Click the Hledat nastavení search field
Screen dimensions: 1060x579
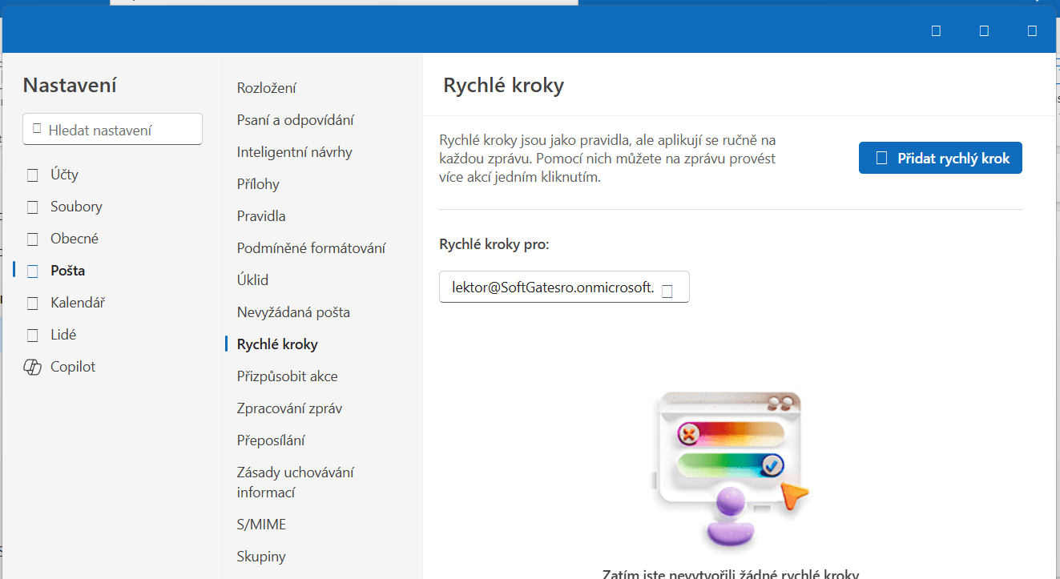pos(120,130)
